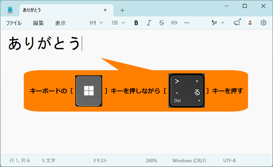The height and width of the screenshot is (167, 273).
Task: Open the ファイル menu
Action: pyautogui.click(x=14, y=23)
